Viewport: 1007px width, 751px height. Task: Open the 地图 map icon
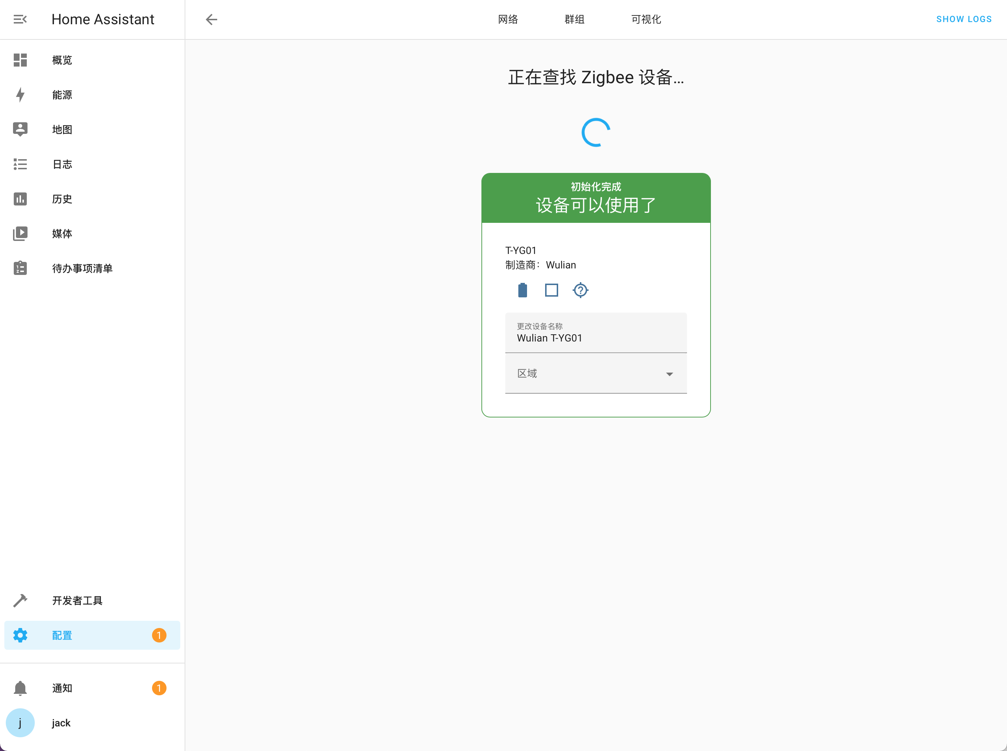[20, 129]
